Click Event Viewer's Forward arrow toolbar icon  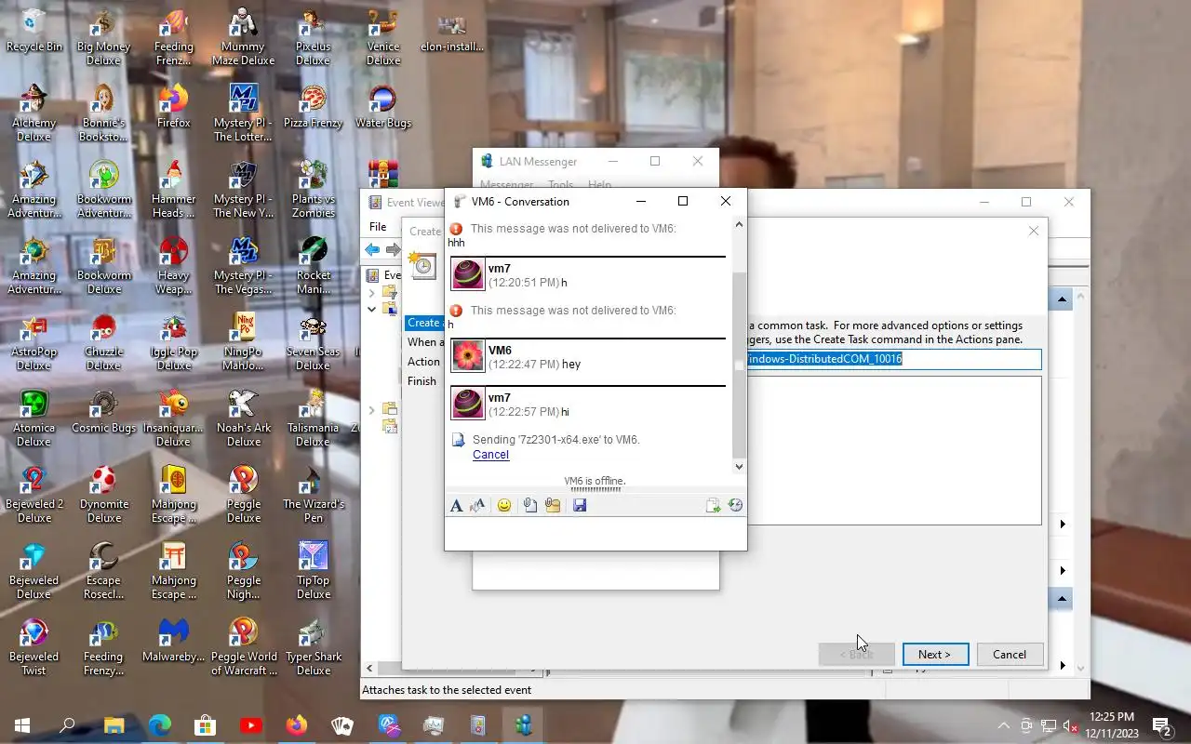pos(393,249)
